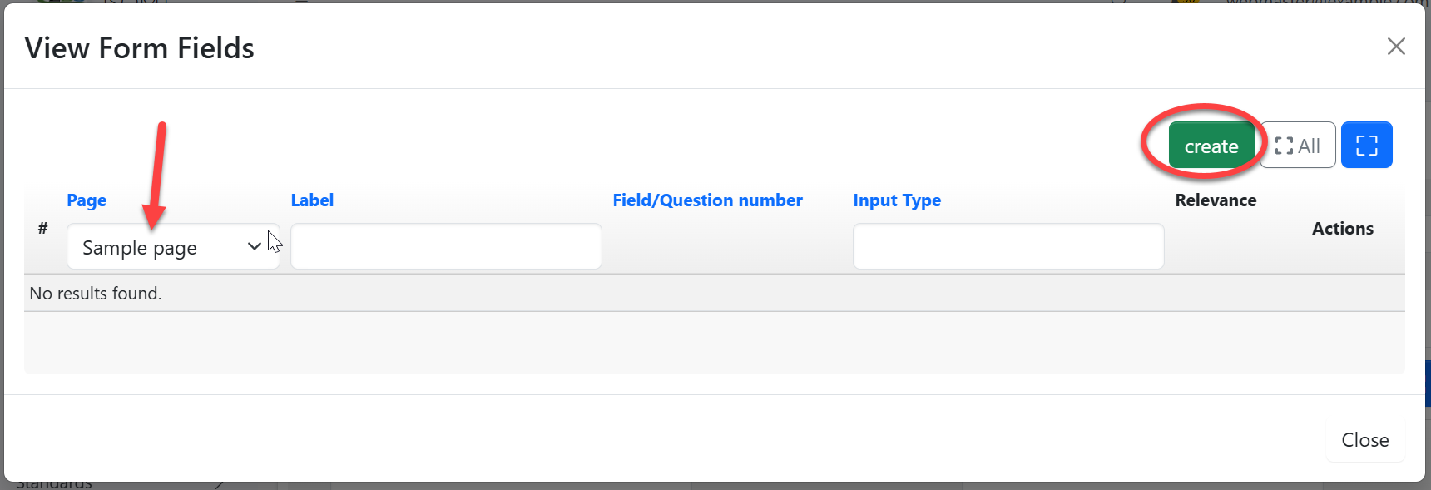Image resolution: width=1431 pixels, height=490 pixels.
Task: Click the 'No results found.' row
Action: tap(96, 294)
